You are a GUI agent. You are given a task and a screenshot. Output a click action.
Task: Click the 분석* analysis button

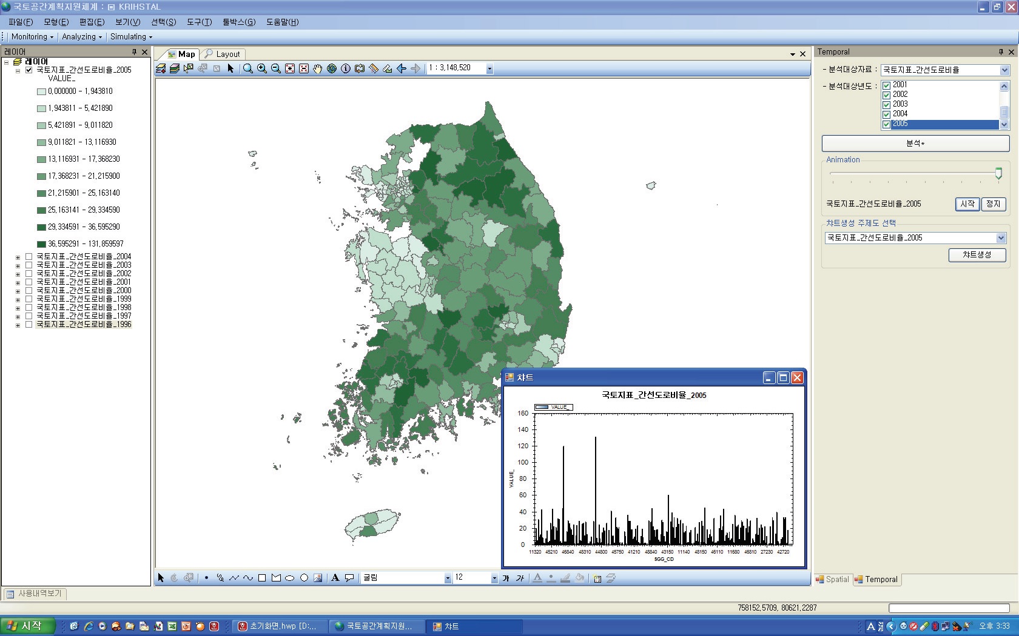(x=915, y=144)
